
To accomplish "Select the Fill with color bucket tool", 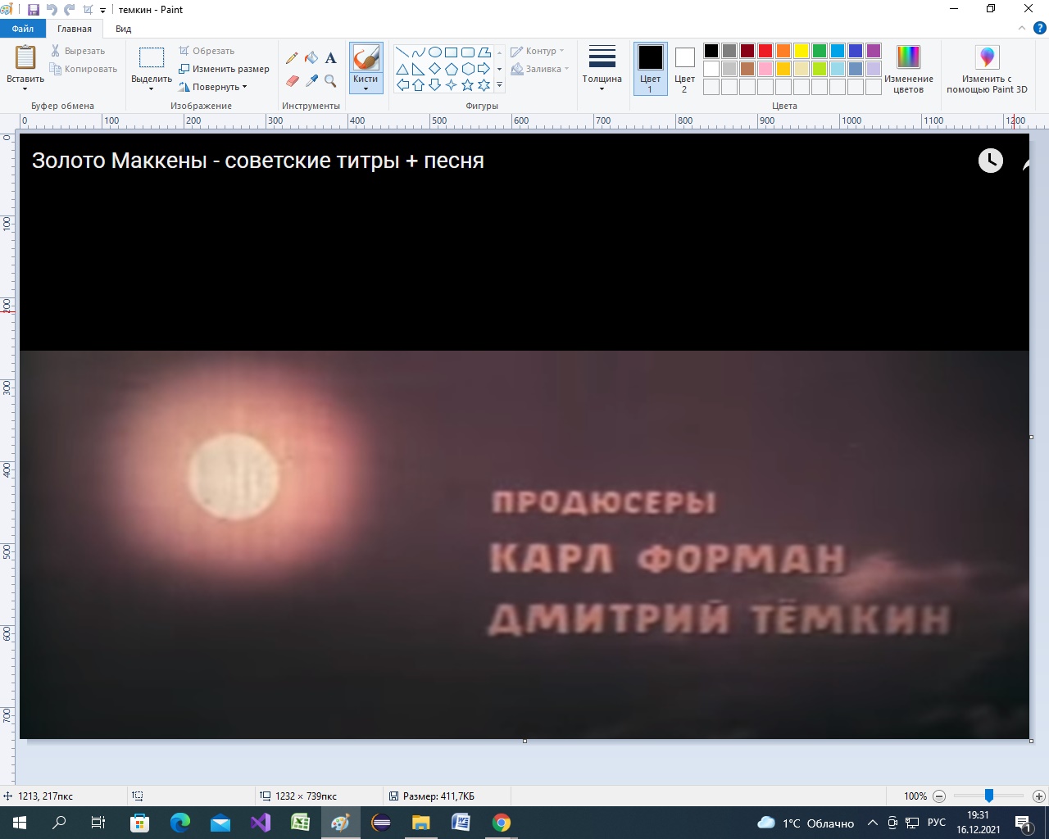I will click(311, 58).
